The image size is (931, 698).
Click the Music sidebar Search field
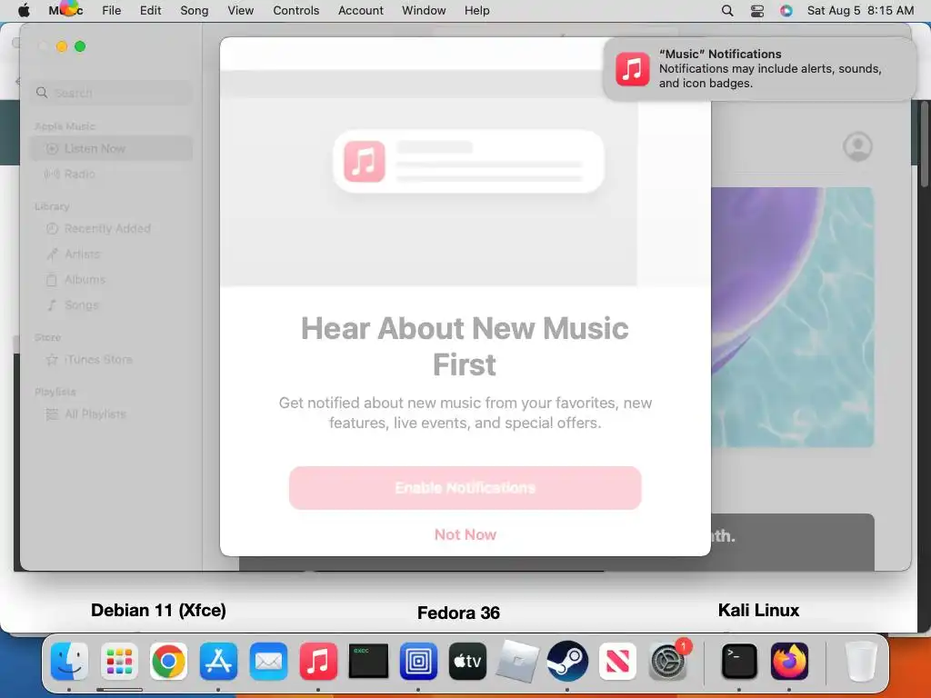[x=112, y=94]
